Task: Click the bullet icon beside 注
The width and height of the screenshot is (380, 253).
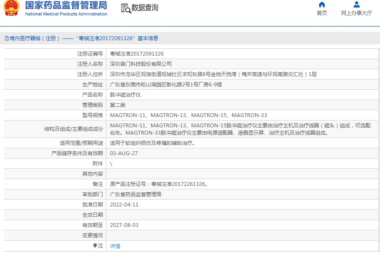Action: 95,246
